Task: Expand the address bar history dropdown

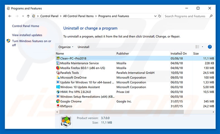Action: point(155,16)
